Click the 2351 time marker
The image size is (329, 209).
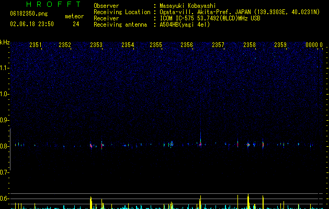(36, 45)
